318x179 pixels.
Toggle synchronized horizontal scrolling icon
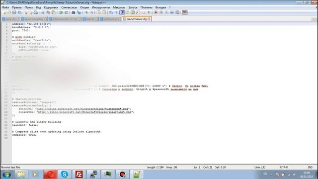(104, 12)
